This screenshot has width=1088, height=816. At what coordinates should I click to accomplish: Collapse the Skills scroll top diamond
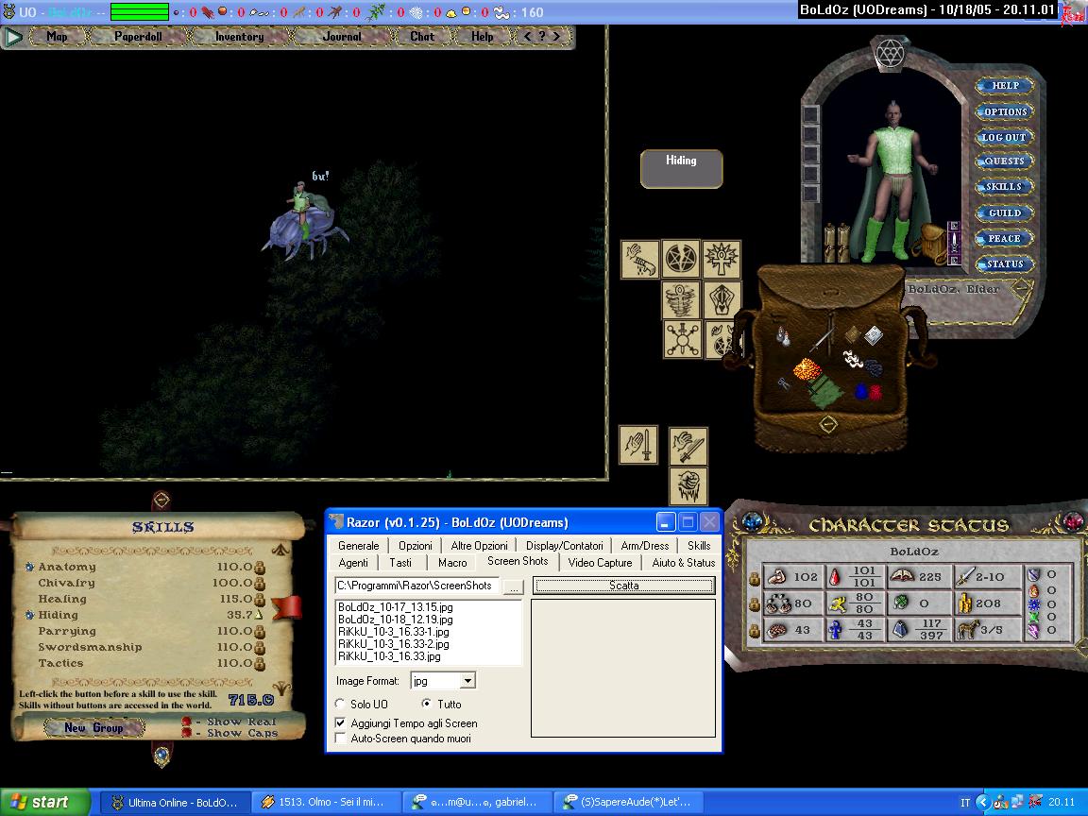point(161,500)
